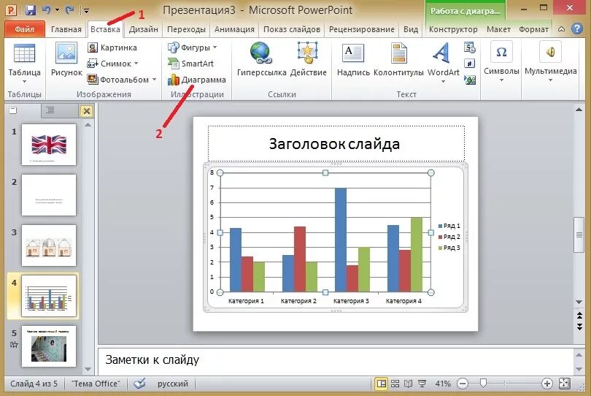Switch to the Главная tab
The image size is (591, 396).
pyautogui.click(x=66, y=29)
